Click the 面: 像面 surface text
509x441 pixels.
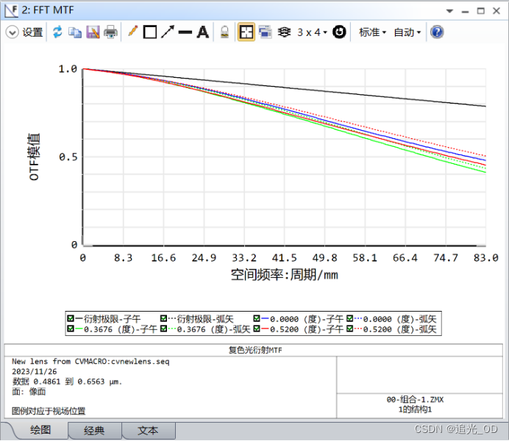(x=29, y=392)
